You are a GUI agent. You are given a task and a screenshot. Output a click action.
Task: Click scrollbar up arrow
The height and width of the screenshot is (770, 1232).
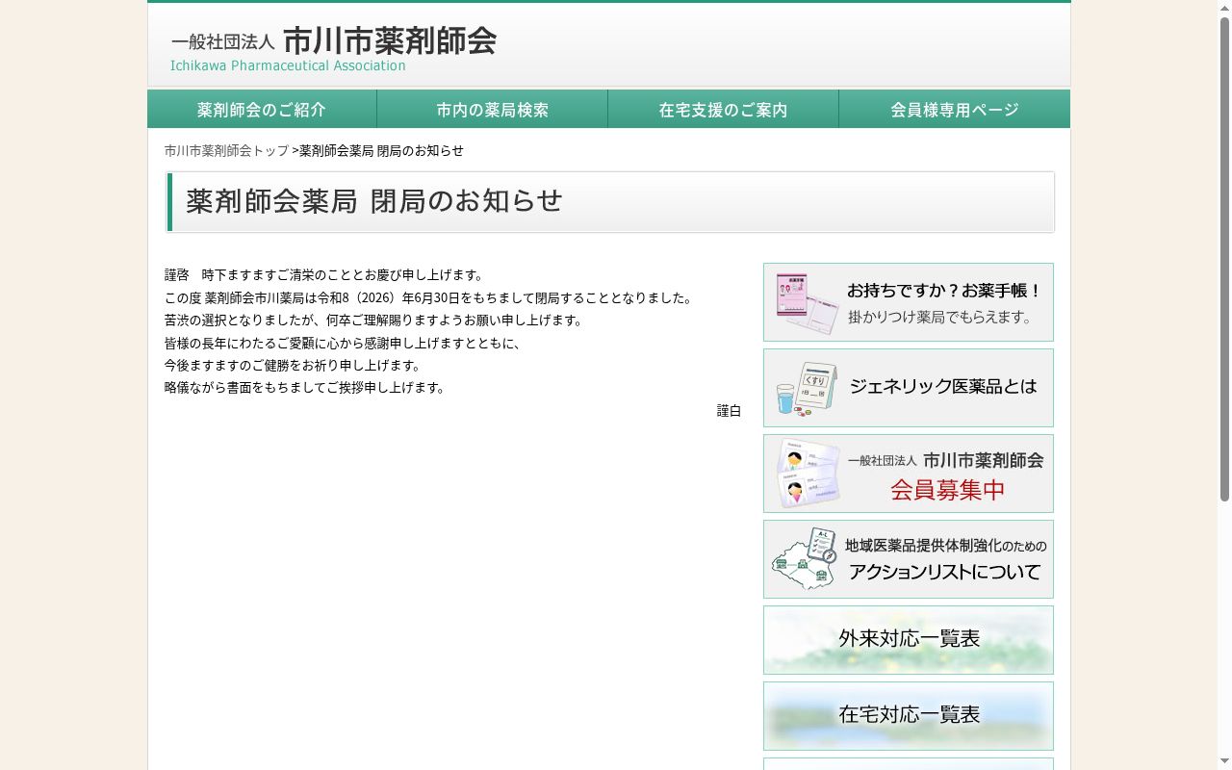point(1224,8)
